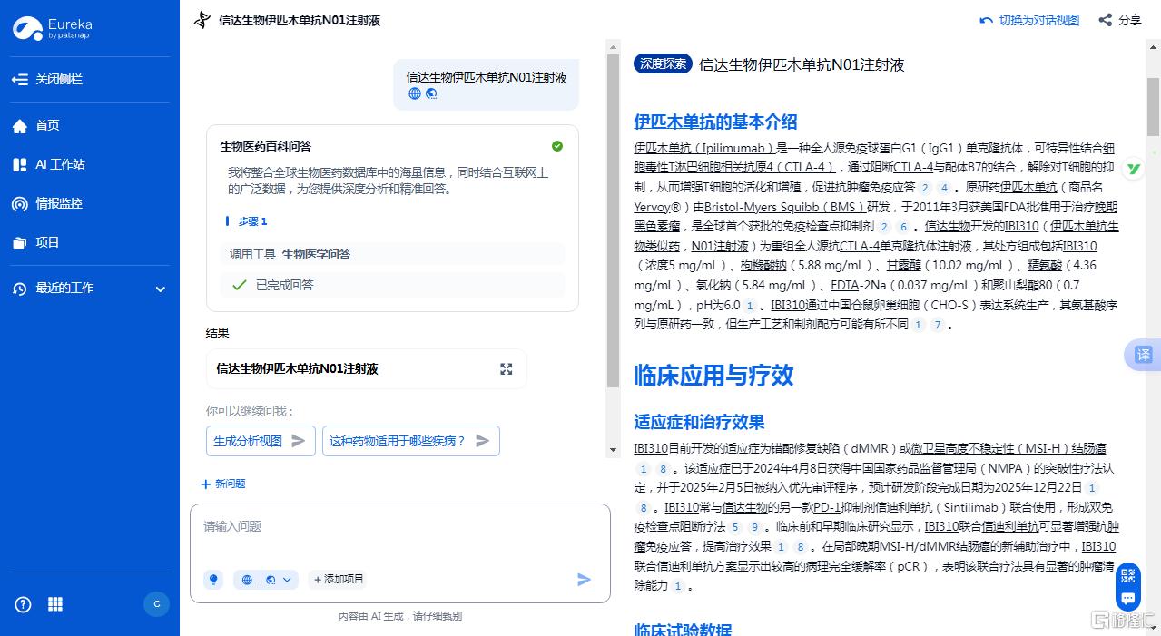Open the data source dropdown arrow

pos(288,579)
